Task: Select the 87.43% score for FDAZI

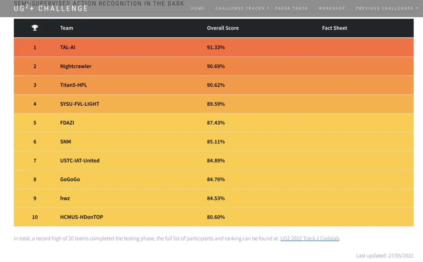Action: click(x=215, y=123)
